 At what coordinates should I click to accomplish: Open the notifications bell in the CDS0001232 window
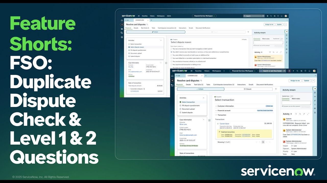pyautogui.click(x=309, y=71)
